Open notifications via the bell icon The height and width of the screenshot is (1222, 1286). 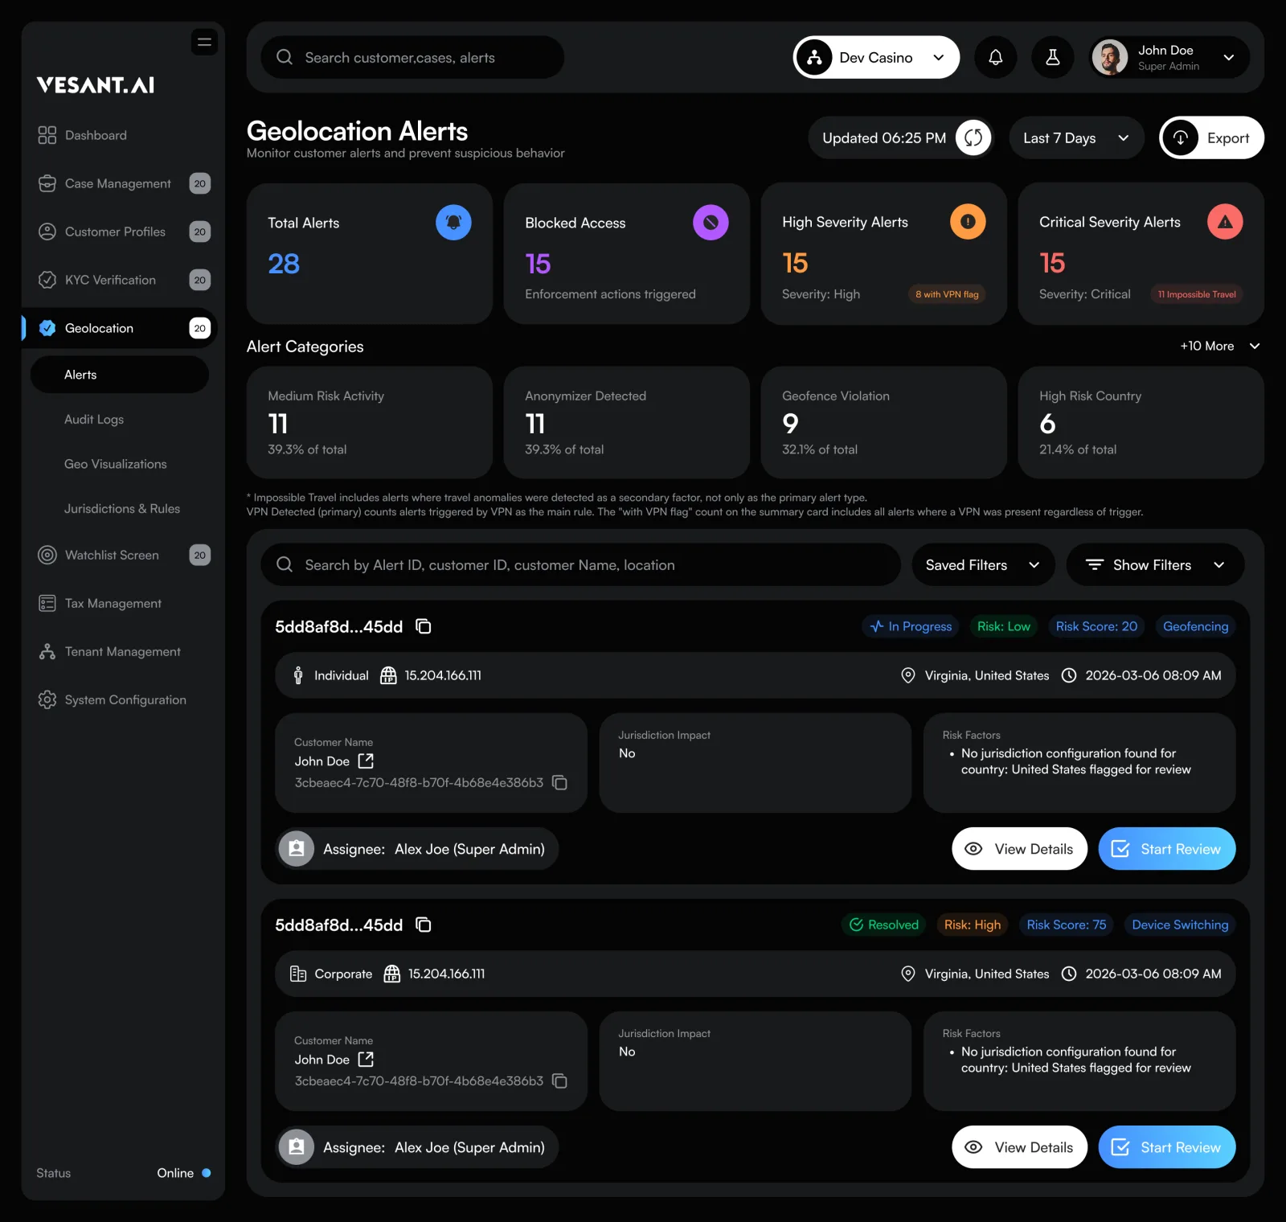pyautogui.click(x=995, y=57)
